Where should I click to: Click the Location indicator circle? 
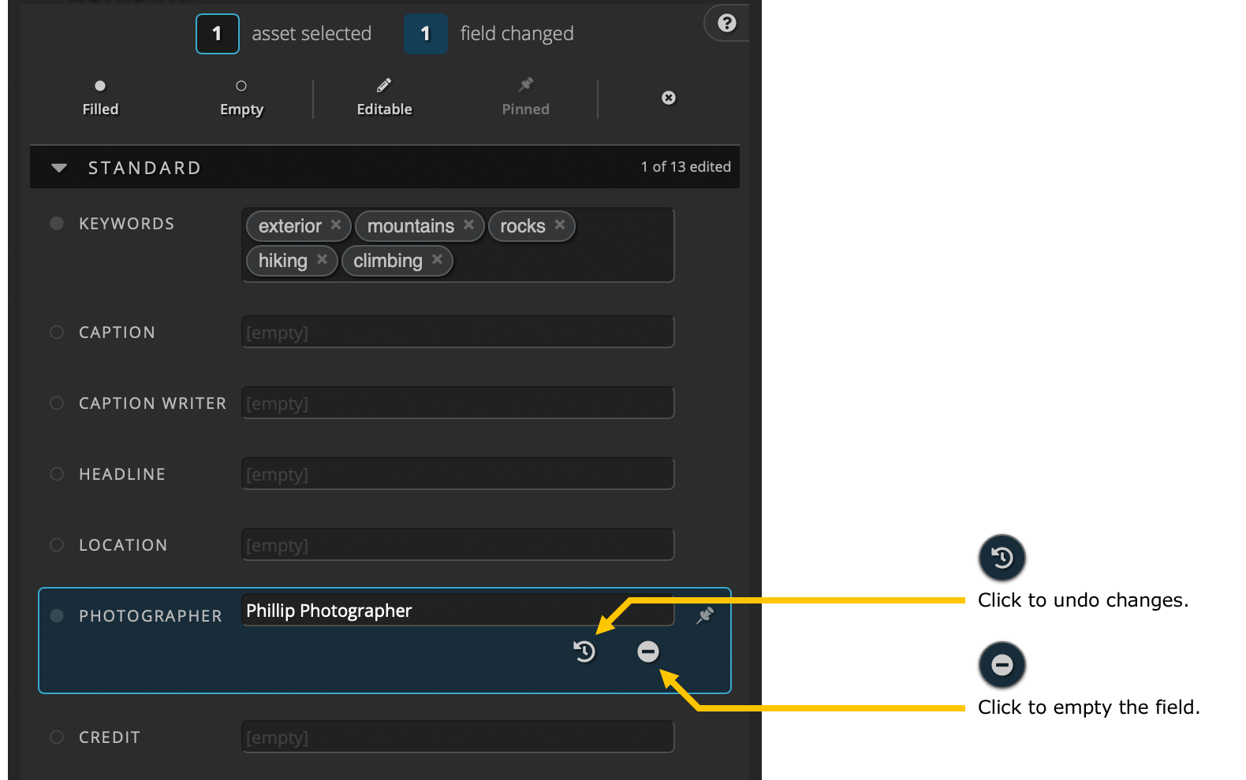[x=57, y=545]
